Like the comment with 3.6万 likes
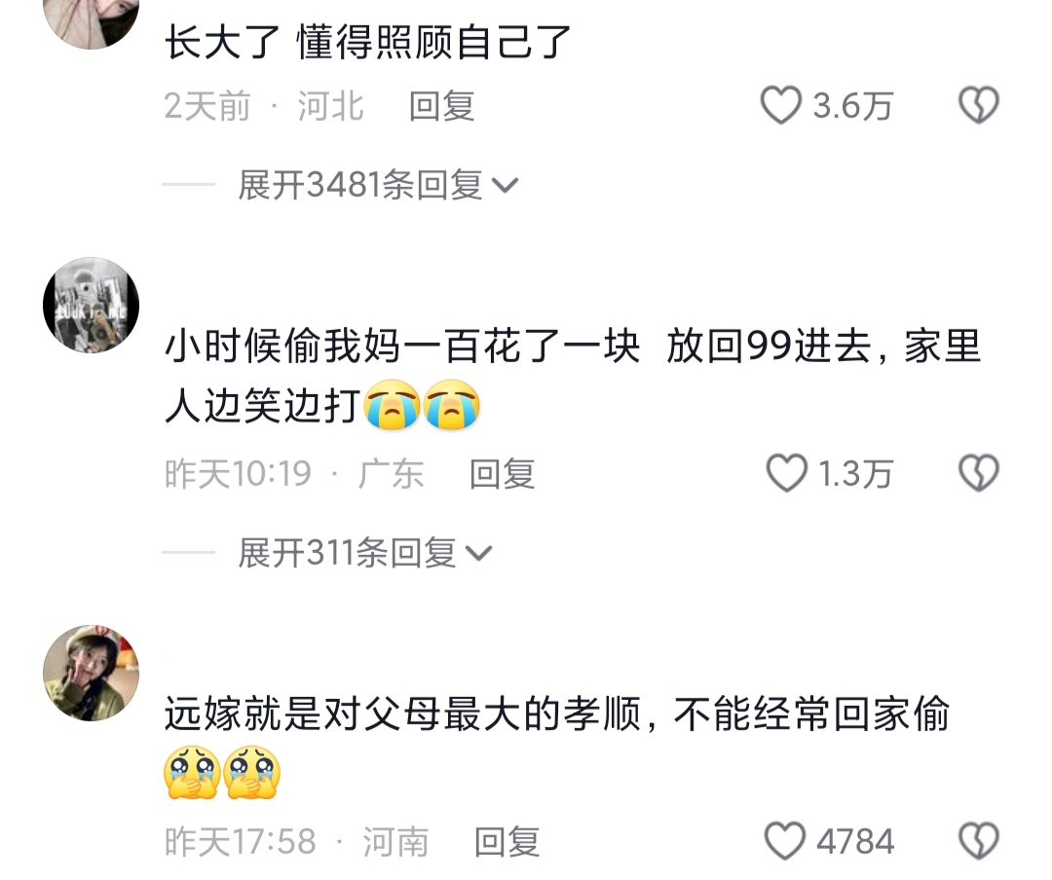The height and width of the screenshot is (880, 1052). 781,105
